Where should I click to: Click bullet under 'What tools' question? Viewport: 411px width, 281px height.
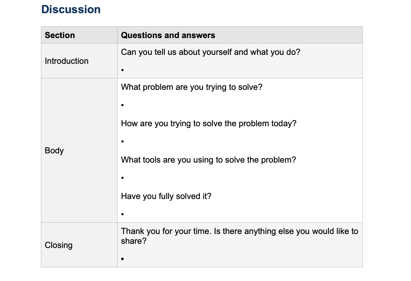(x=123, y=178)
